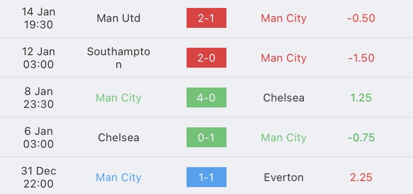Open the green 0-1 score badge
The image size is (413, 194).
point(206,137)
